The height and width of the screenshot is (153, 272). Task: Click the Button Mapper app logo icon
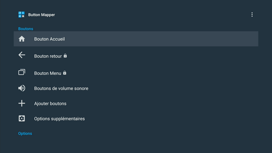pyautogui.click(x=21, y=15)
